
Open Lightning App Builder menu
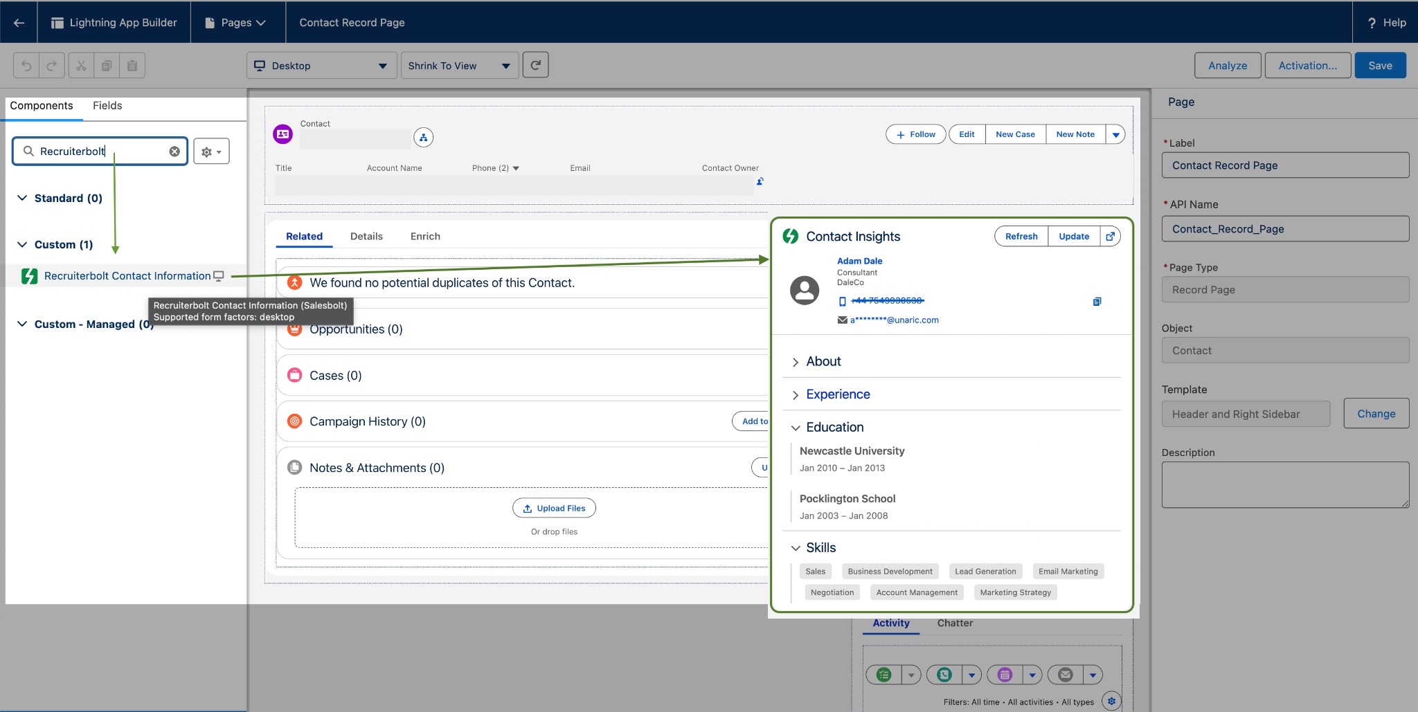click(x=114, y=23)
